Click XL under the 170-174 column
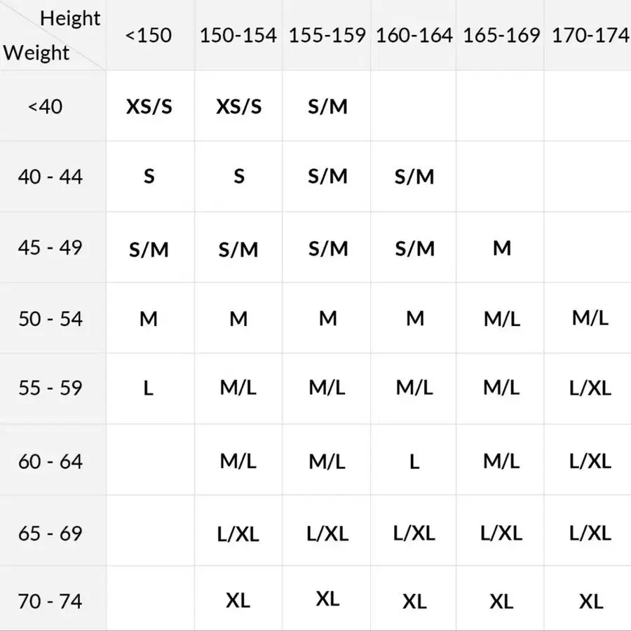 (x=591, y=601)
